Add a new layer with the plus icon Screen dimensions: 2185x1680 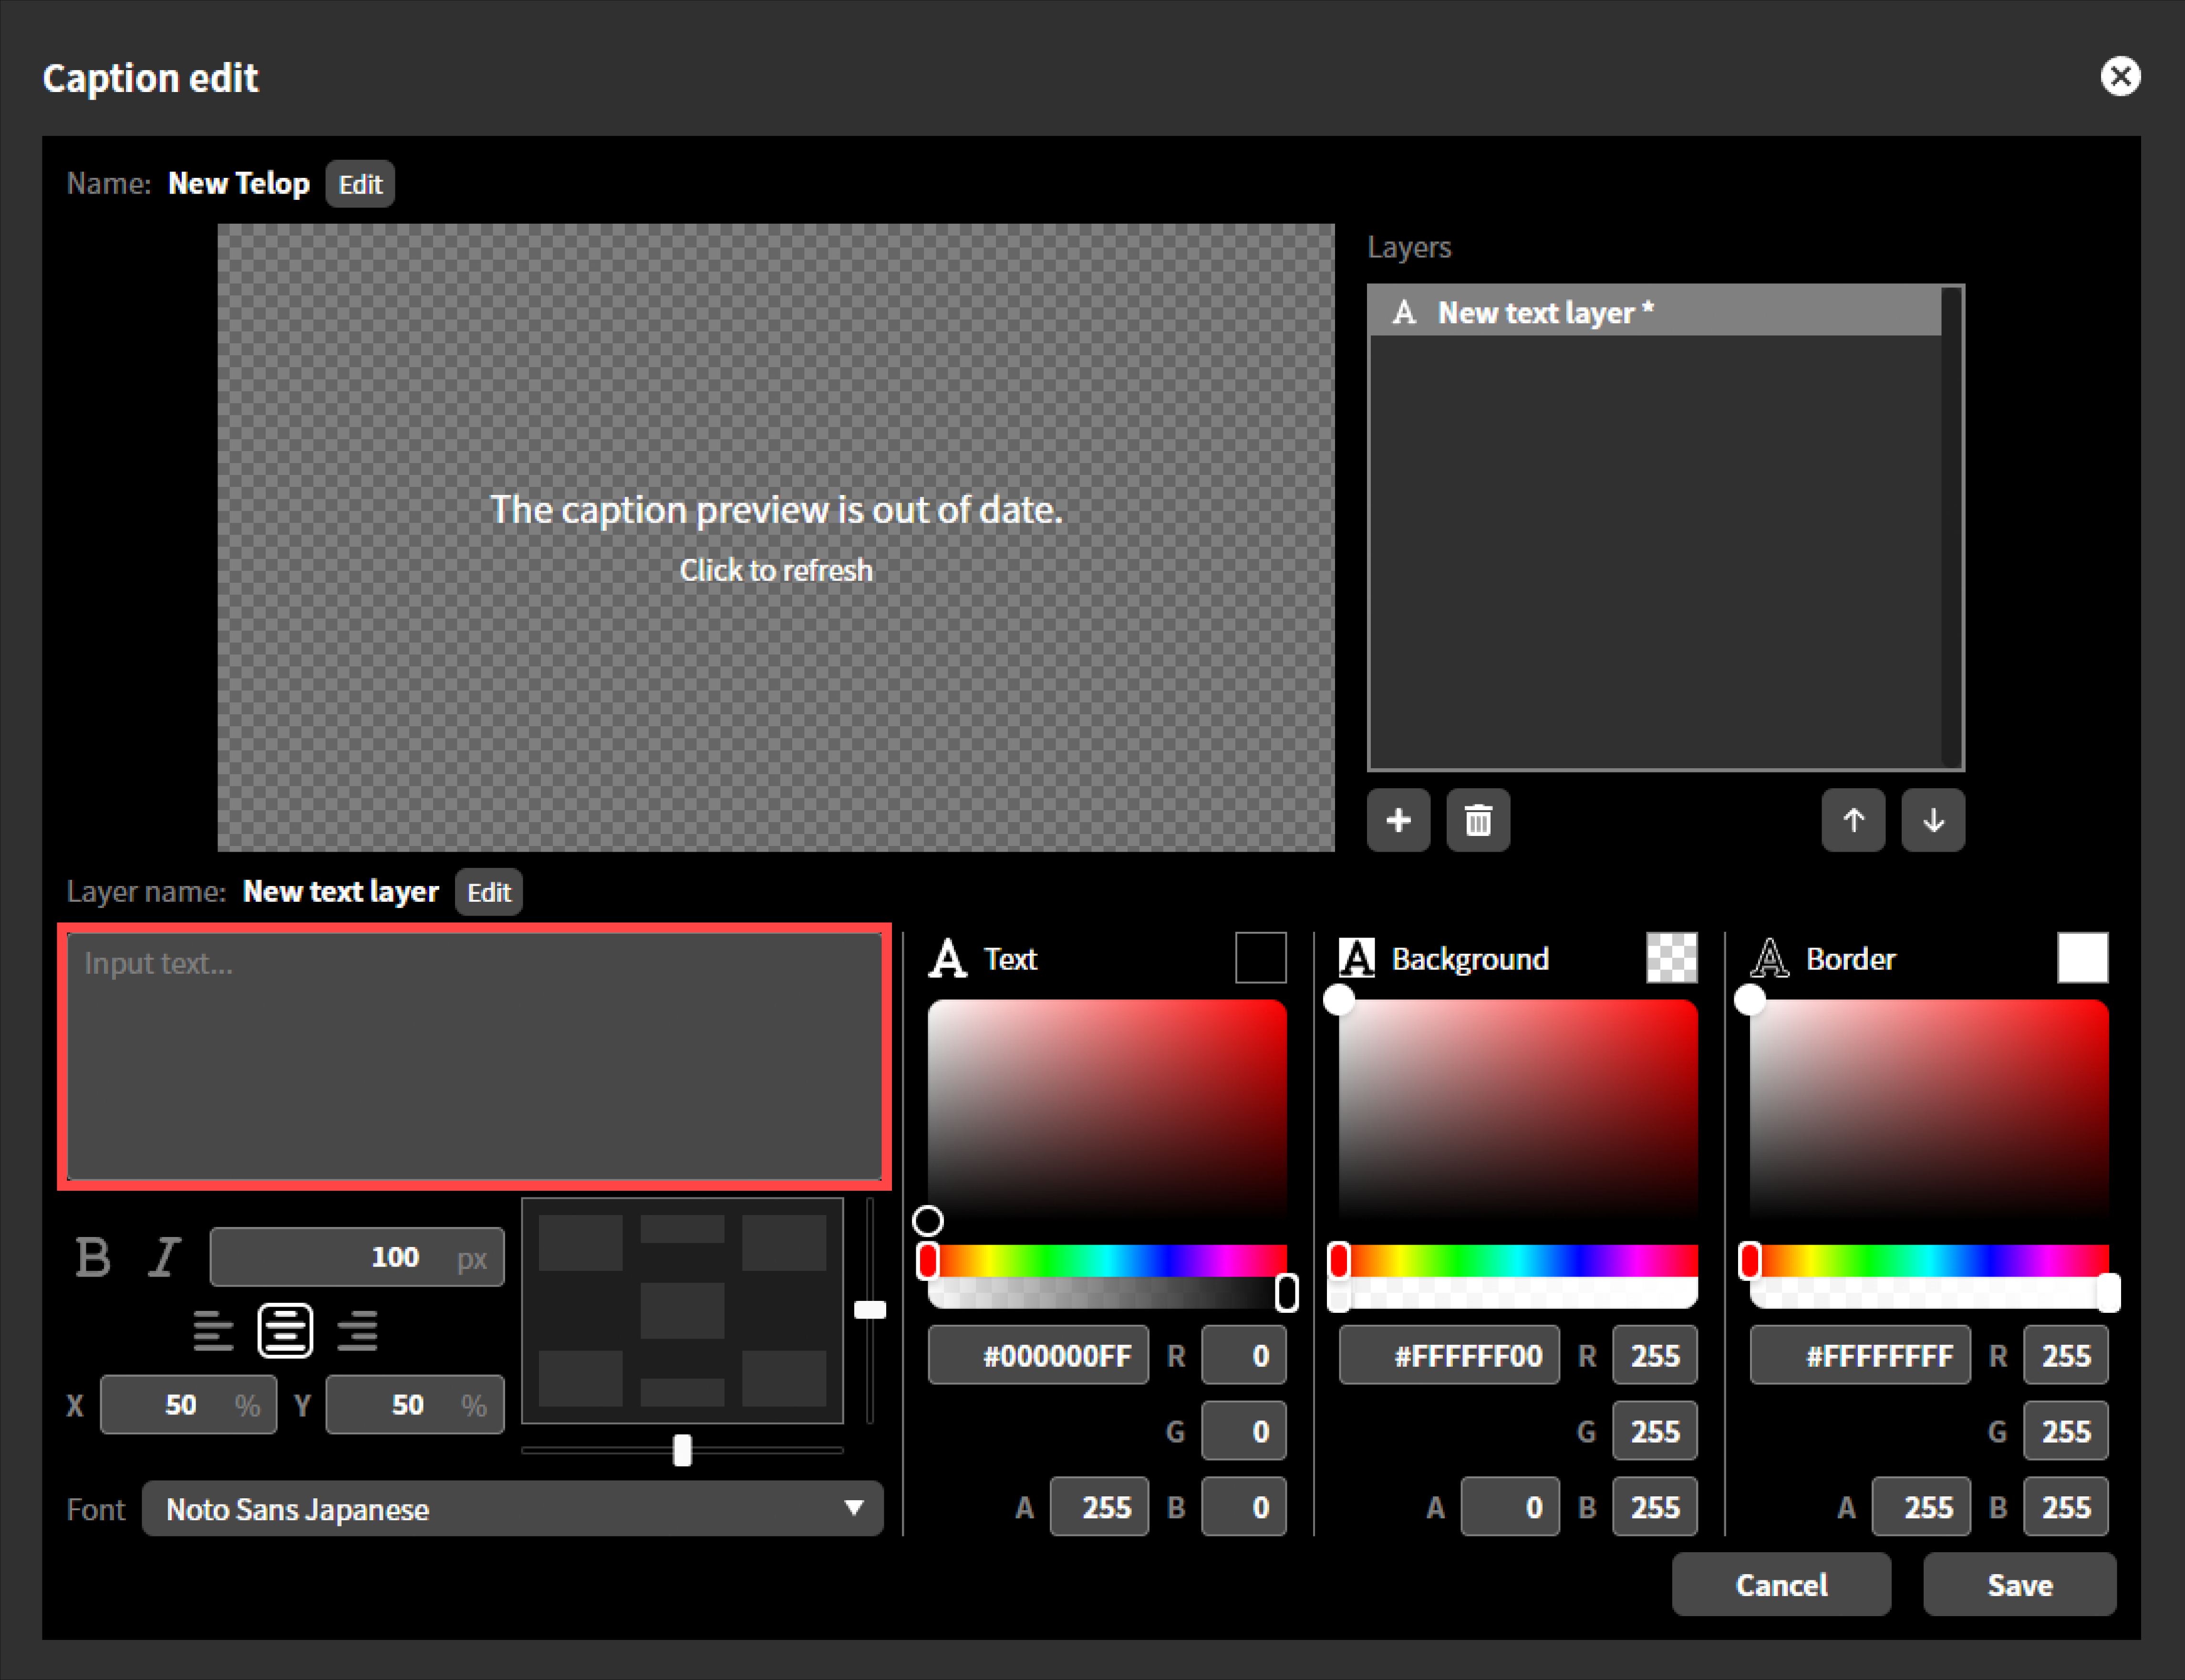click(1399, 821)
